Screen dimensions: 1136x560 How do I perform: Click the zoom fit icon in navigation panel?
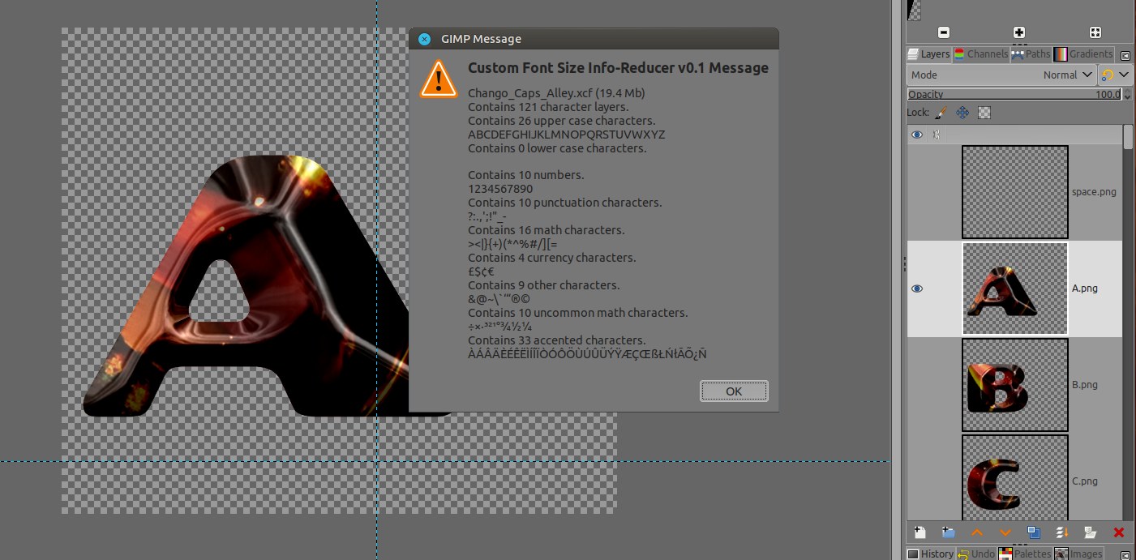tap(1095, 32)
